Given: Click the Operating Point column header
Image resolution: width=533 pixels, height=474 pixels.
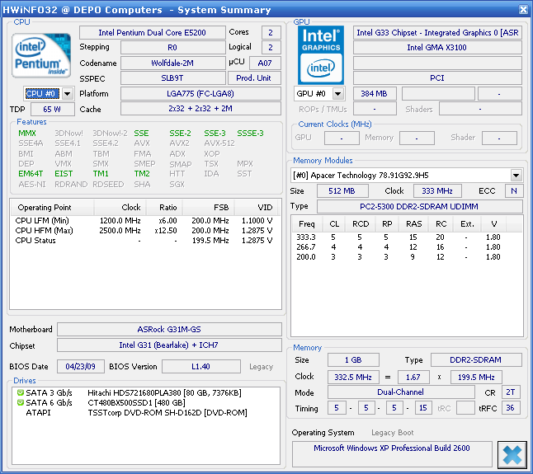Looking at the screenshot, I should (43, 208).
